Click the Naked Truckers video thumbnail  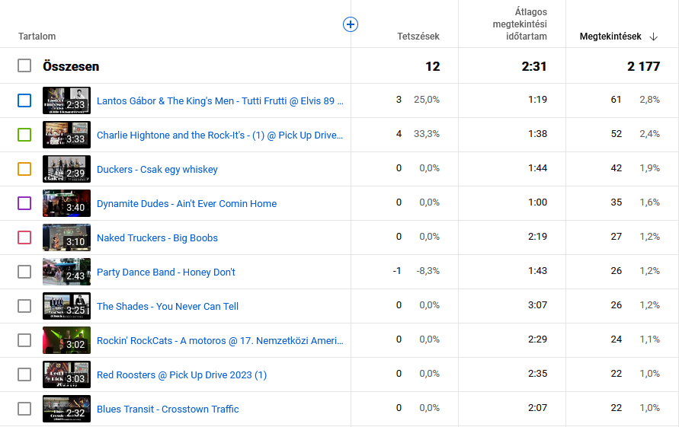point(66,237)
